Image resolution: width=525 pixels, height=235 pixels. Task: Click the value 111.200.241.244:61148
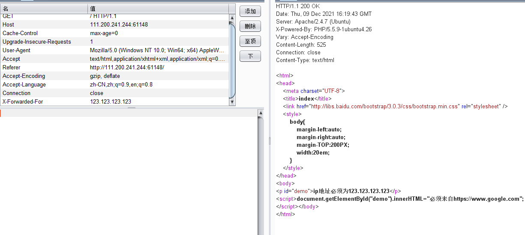pyautogui.click(x=119, y=24)
